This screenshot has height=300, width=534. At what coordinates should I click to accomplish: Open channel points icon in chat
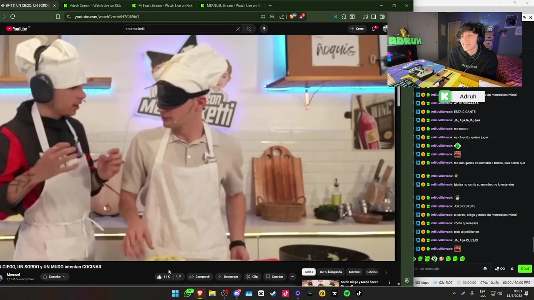point(499,269)
